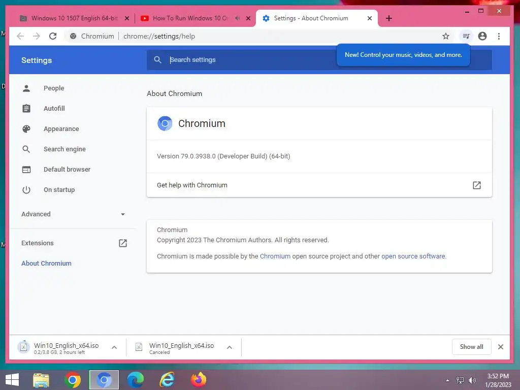Open the profile avatar icon

tap(482, 36)
